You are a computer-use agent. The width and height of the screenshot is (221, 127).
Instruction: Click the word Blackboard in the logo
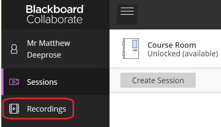55,9
